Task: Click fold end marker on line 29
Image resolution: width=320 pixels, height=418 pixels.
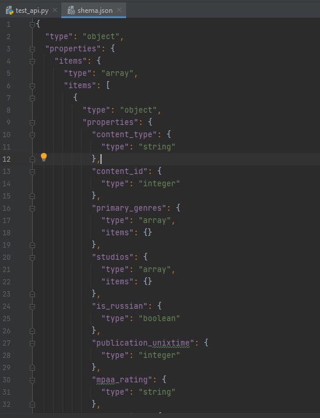Action: pyautogui.click(x=32, y=368)
